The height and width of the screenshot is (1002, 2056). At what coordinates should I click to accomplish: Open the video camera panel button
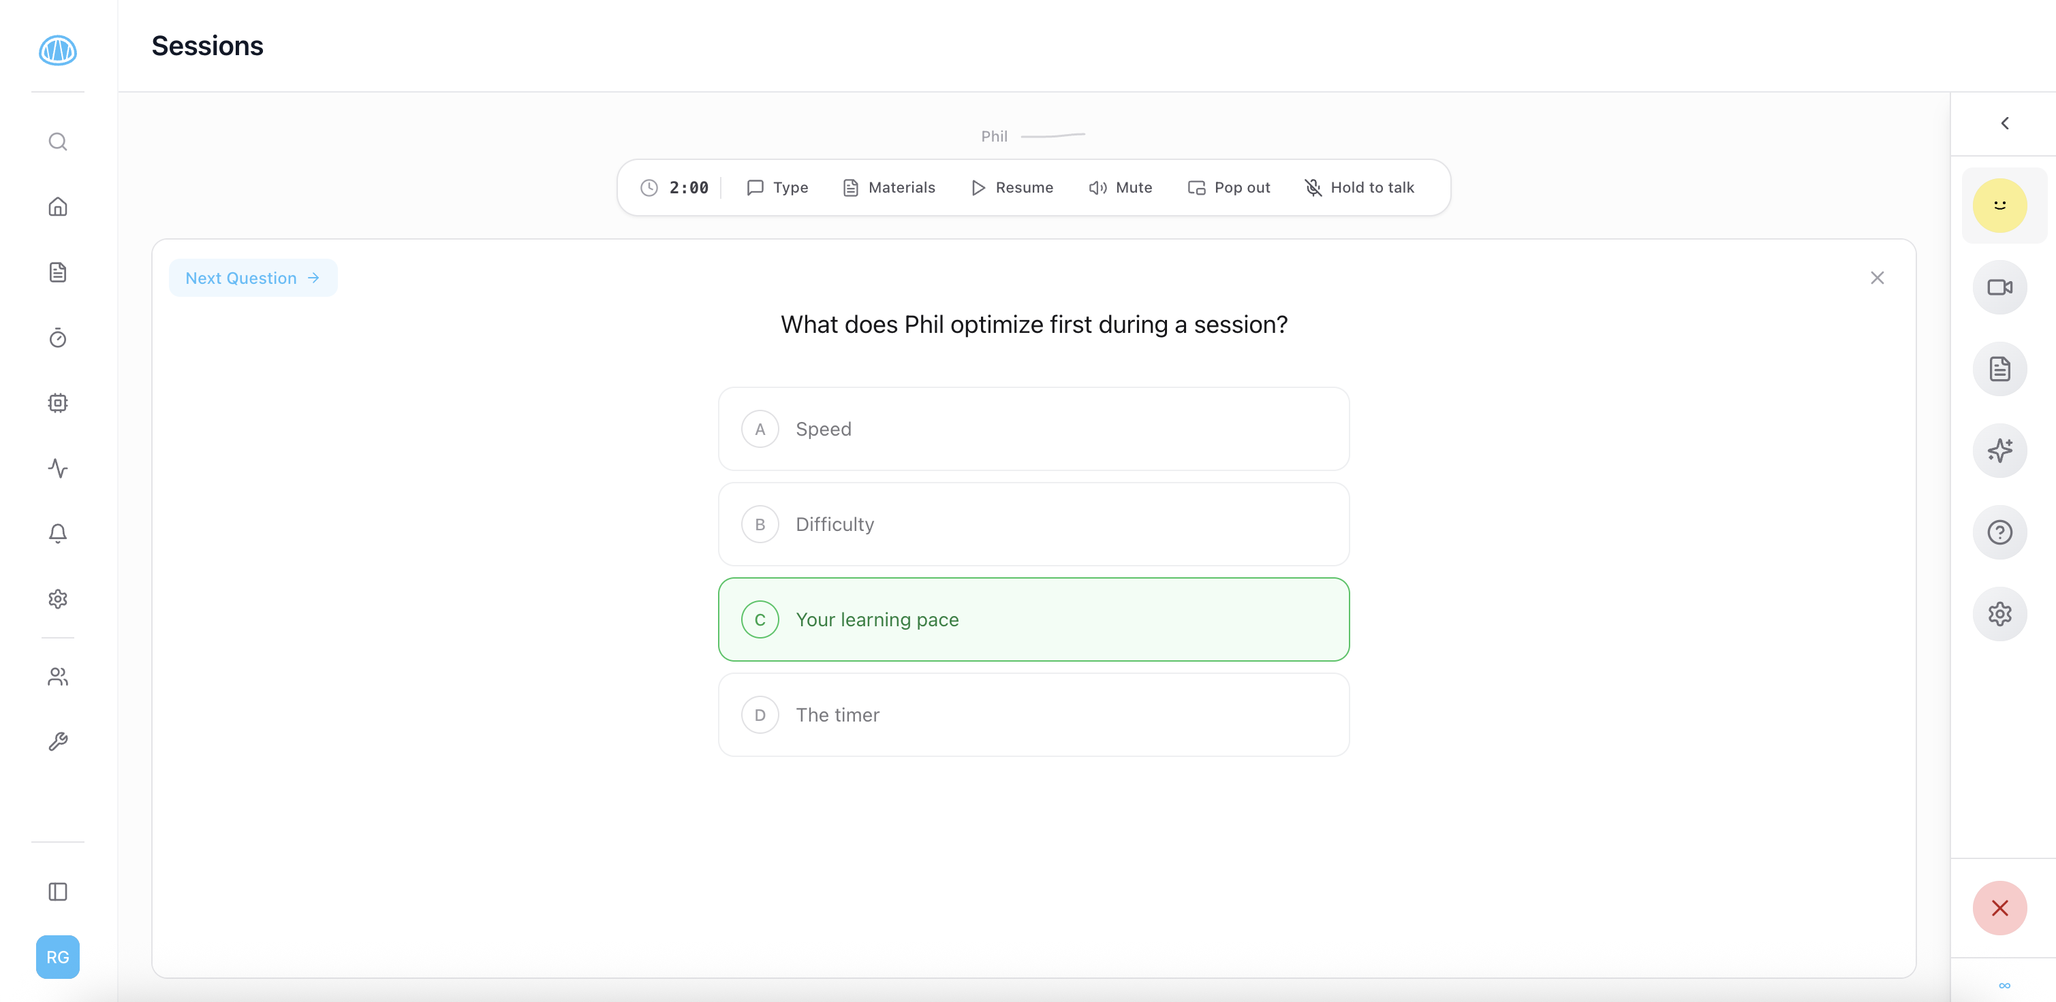[1999, 287]
